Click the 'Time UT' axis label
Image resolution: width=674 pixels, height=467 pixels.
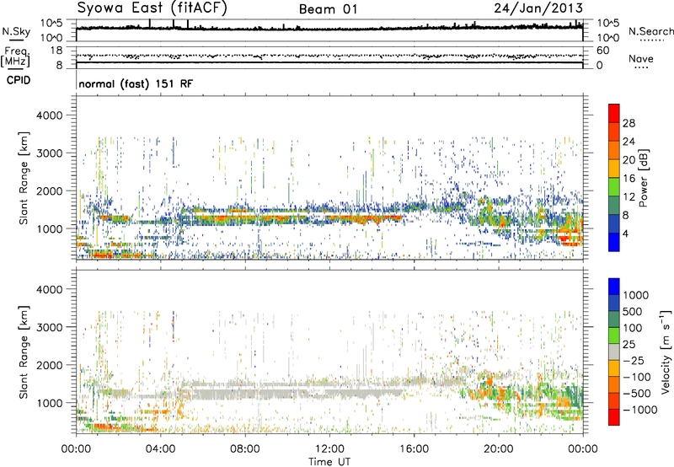pyautogui.click(x=329, y=462)
